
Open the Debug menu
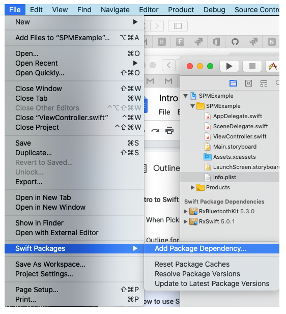point(214,10)
